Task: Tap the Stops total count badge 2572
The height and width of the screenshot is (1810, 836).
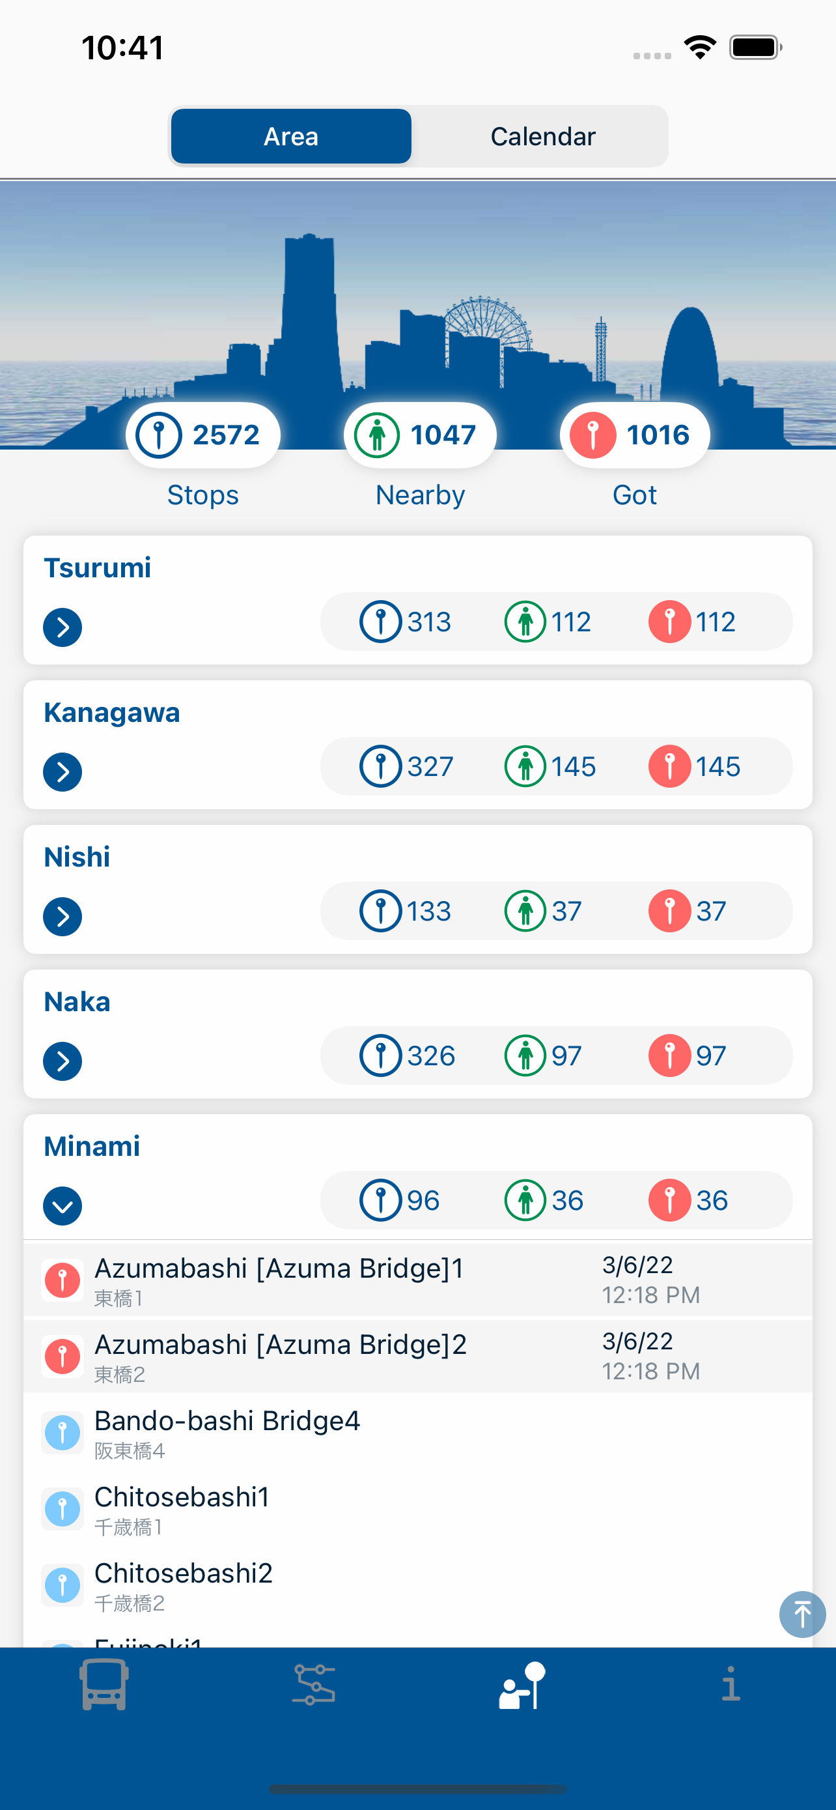Action: (203, 435)
